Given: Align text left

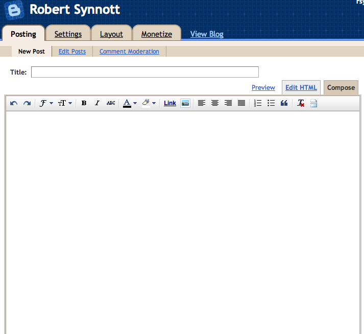Looking at the screenshot, I should 202,103.
